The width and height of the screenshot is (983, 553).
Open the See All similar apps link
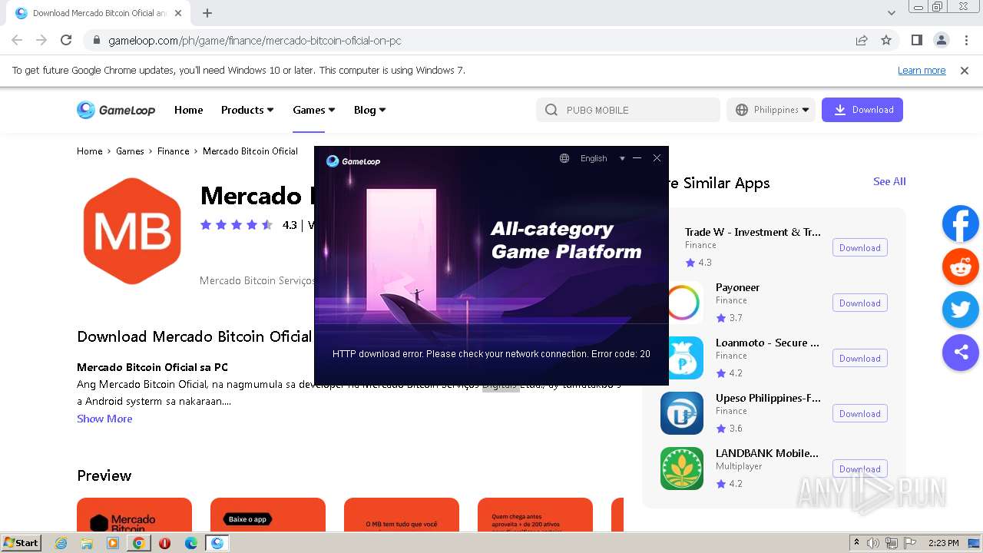pos(889,181)
